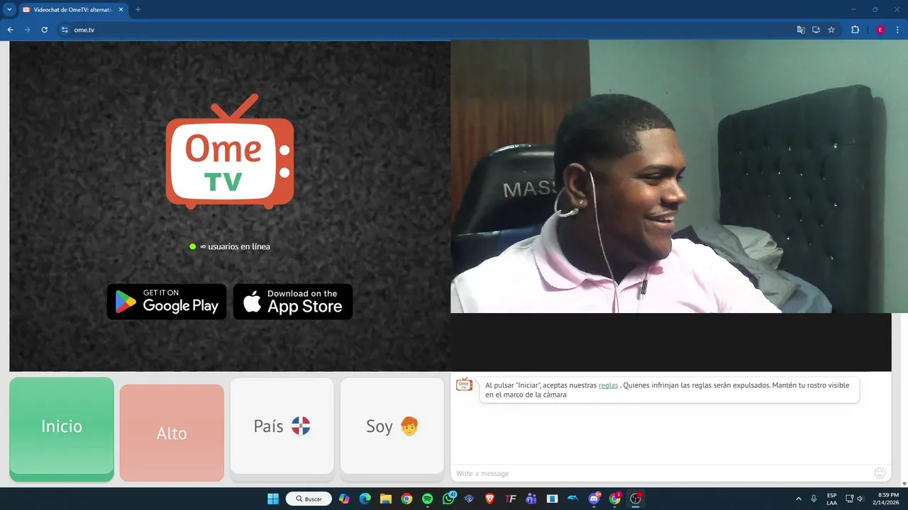
Task: Click the translate page icon
Action: pos(801,30)
